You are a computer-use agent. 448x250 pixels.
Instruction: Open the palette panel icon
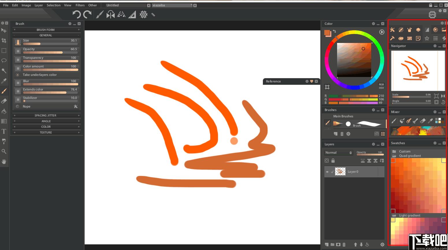click(401, 38)
